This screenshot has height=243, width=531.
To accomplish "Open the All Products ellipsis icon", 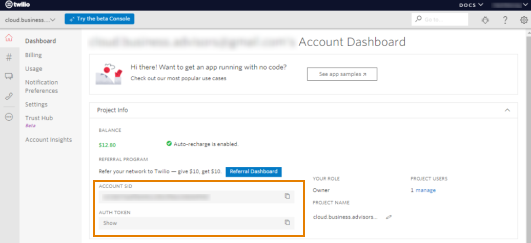I will (x=9, y=117).
